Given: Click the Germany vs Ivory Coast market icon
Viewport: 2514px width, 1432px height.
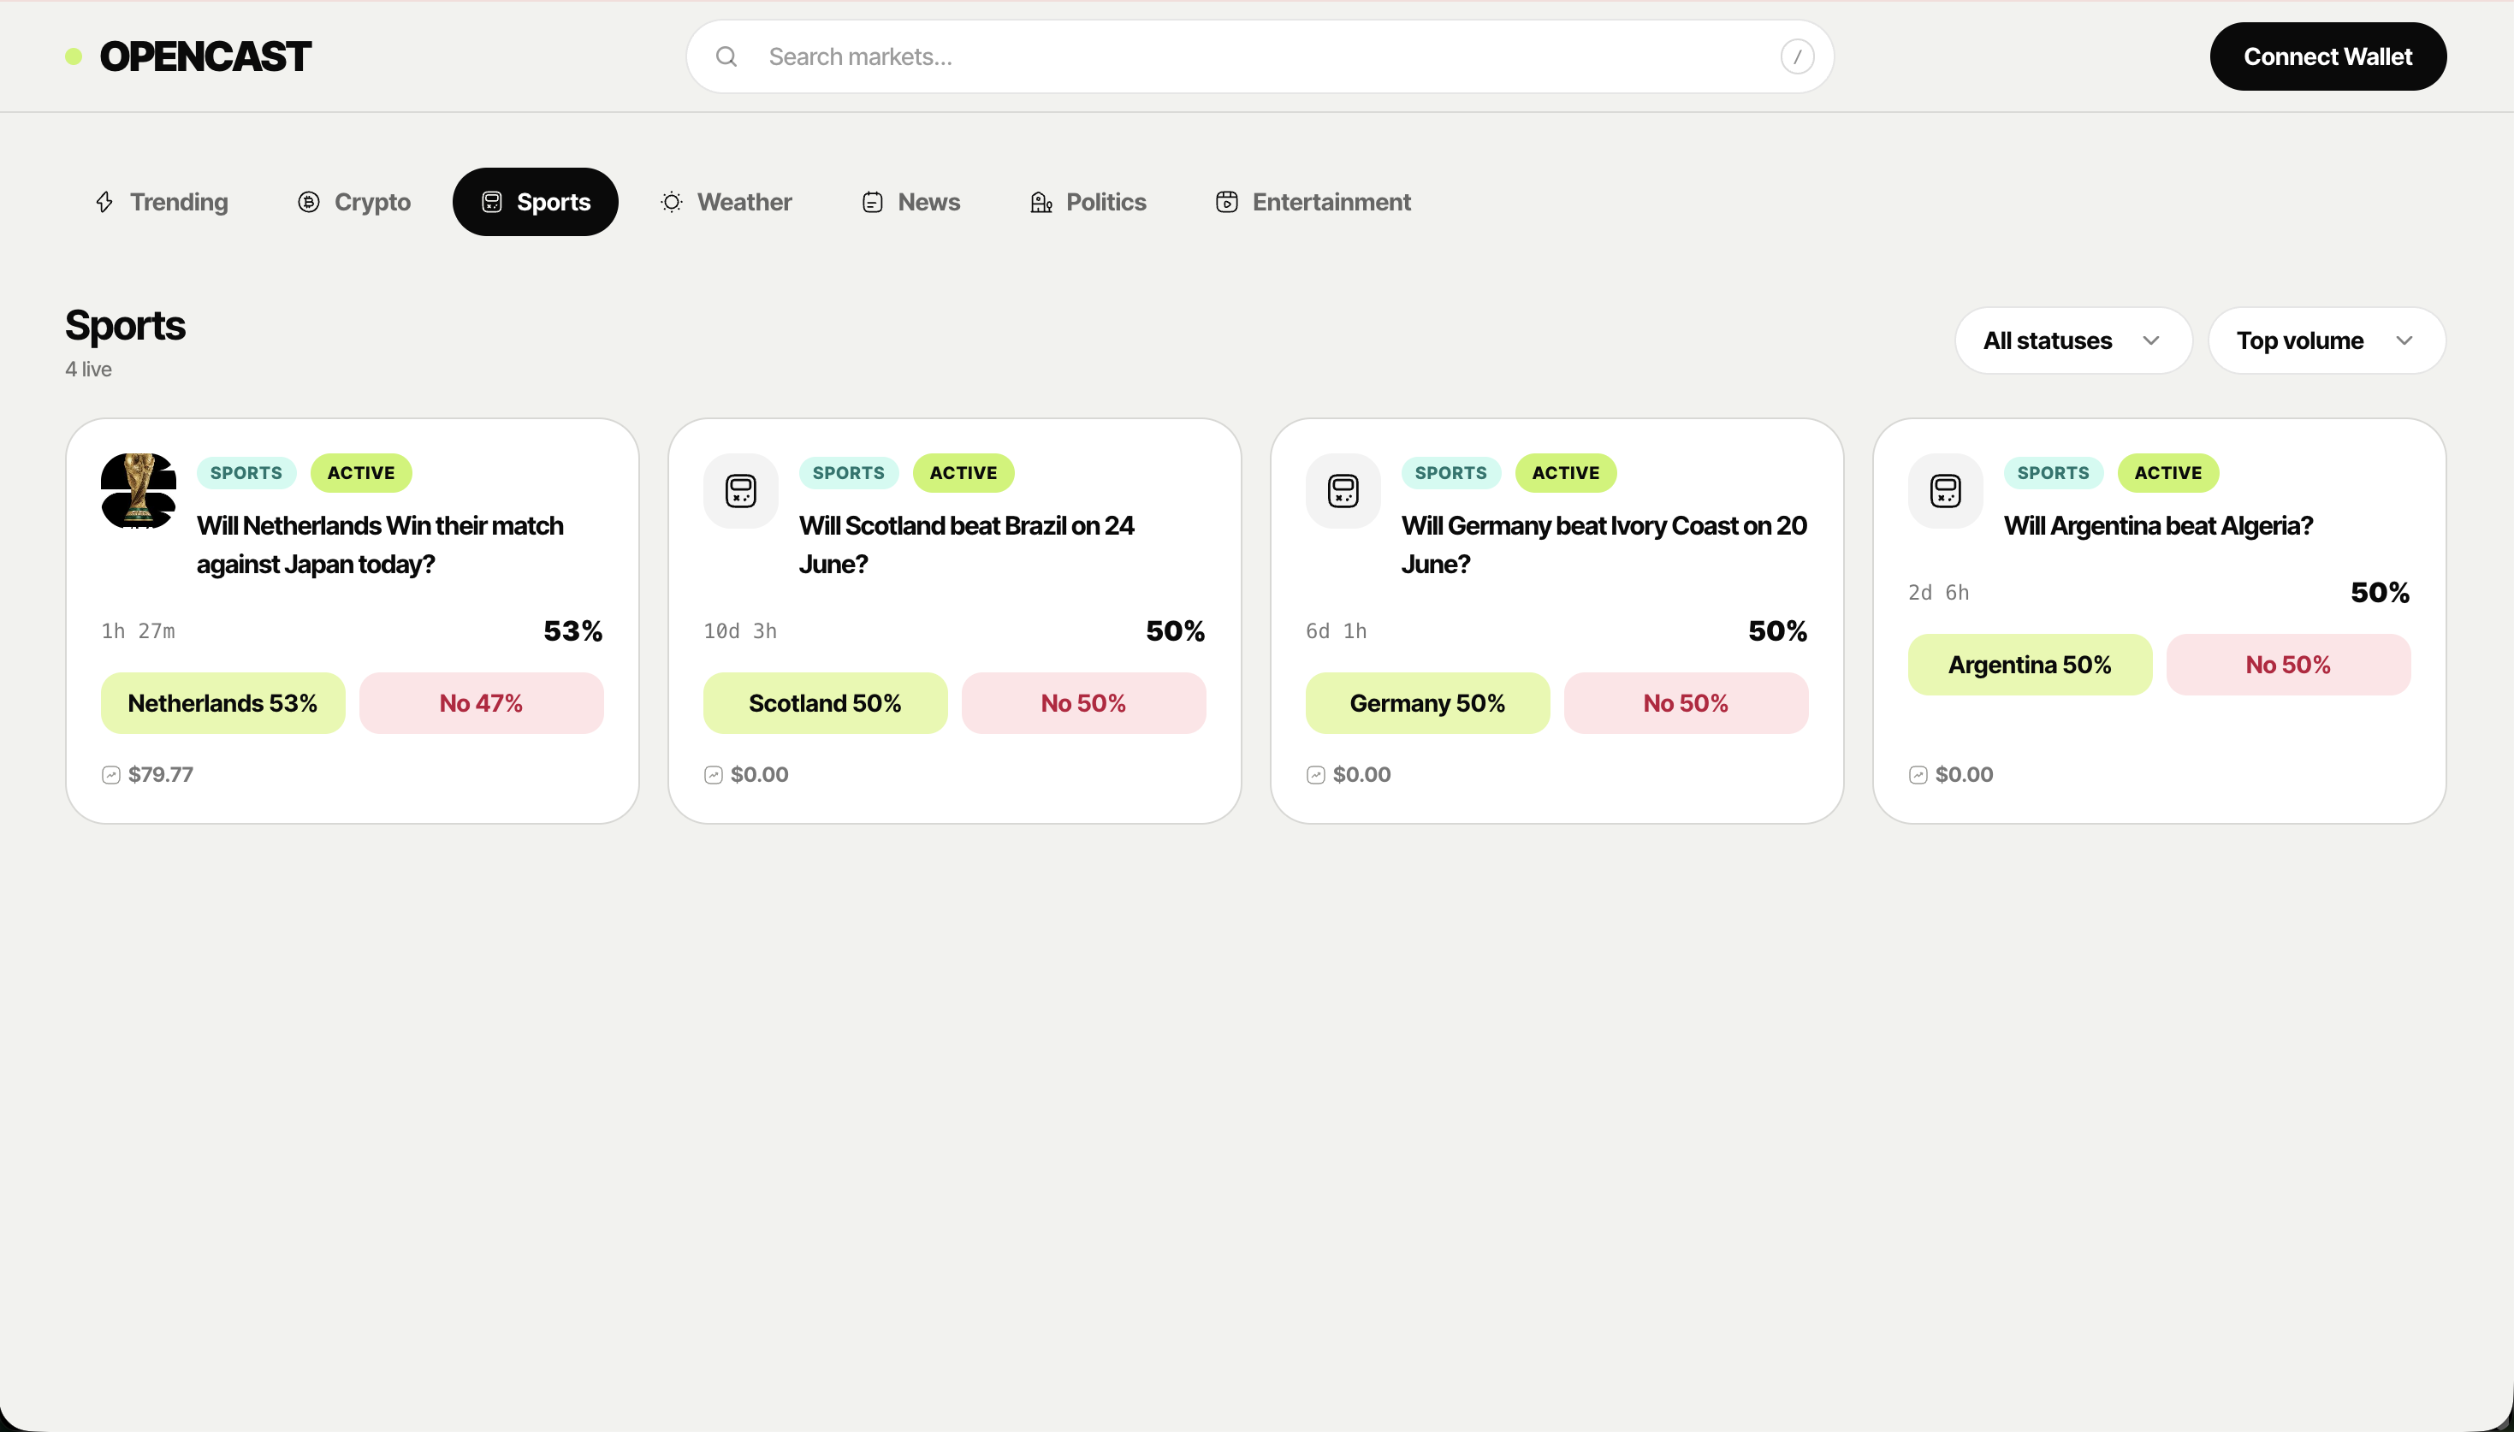Looking at the screenshot, I should (1343, 491).
